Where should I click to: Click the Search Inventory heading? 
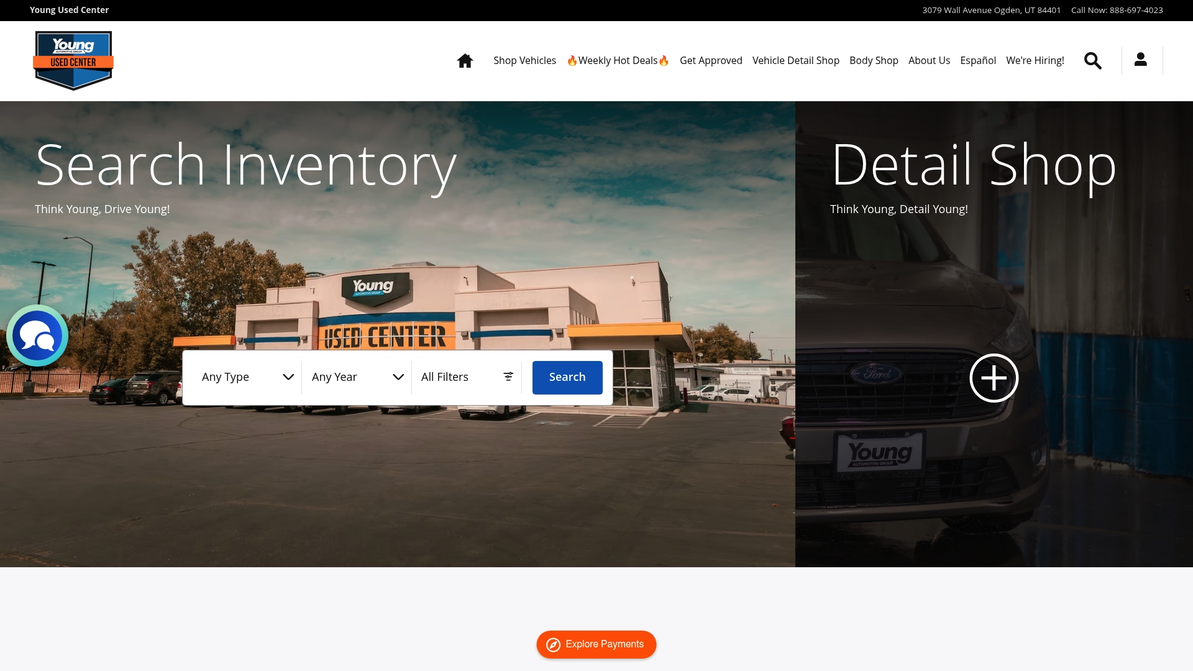tap(246, 166)
